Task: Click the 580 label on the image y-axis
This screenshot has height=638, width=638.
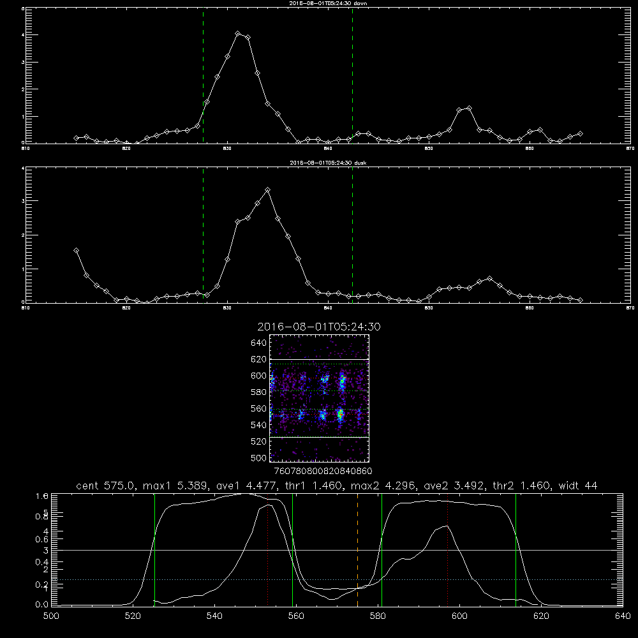Action: [259, 392]
